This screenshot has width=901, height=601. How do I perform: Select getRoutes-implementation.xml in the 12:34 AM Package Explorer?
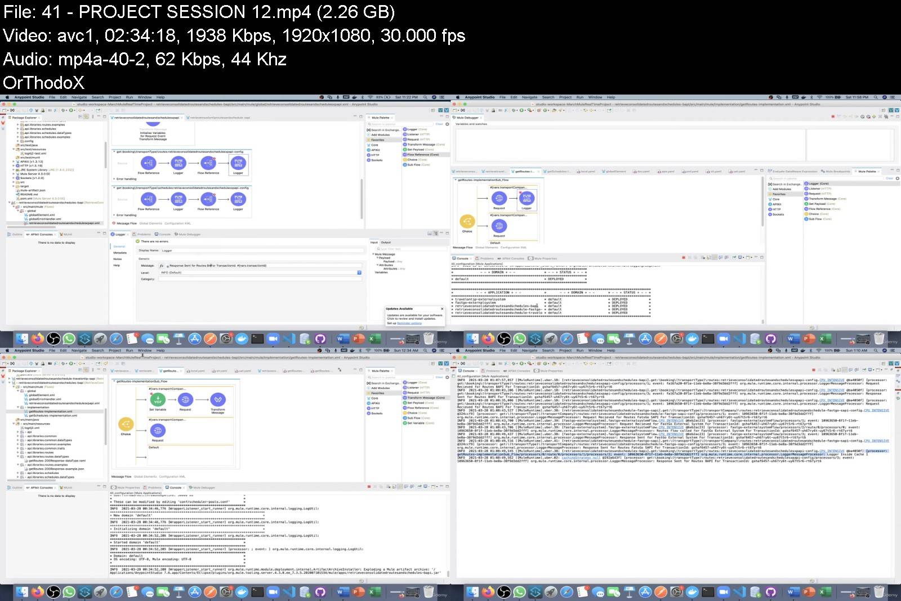pyautogui.click(x=50, y=411)
